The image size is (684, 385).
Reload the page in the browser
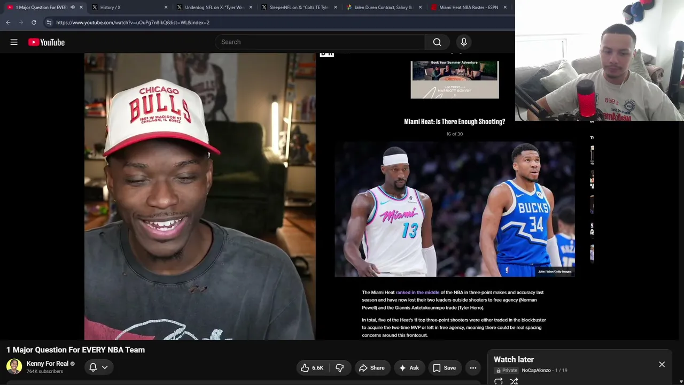pos(34,22)
